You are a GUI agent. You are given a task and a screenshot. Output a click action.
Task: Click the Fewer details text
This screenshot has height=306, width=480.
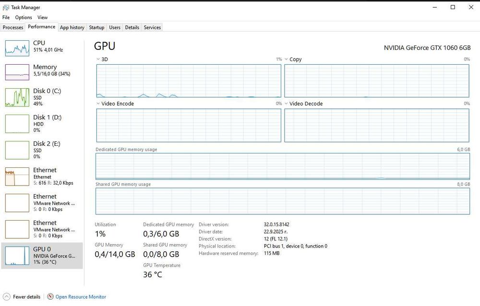click(x=26, y=296)
